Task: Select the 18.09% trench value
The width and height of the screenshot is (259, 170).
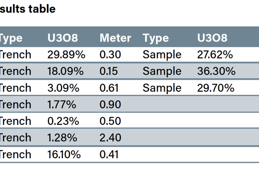Action: point(65,71)
